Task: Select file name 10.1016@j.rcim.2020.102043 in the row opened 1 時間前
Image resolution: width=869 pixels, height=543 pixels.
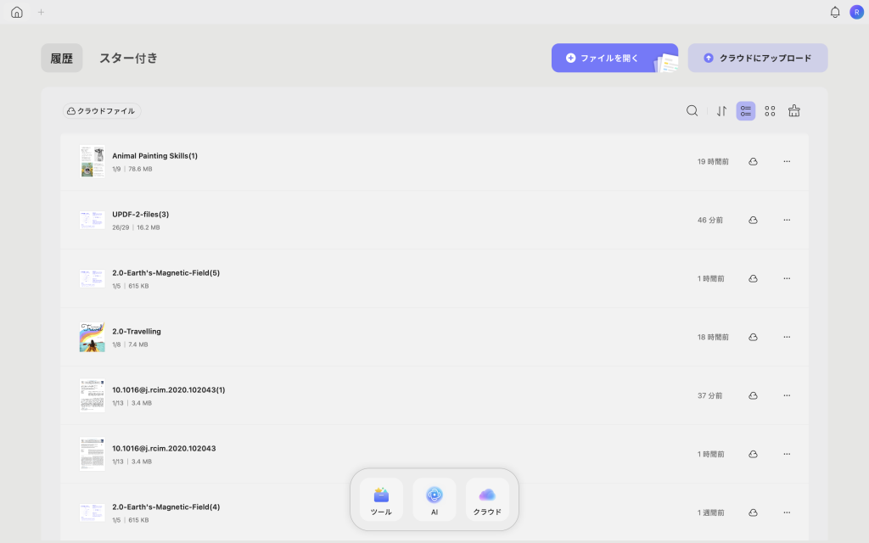Action: (x=164, y=448)
